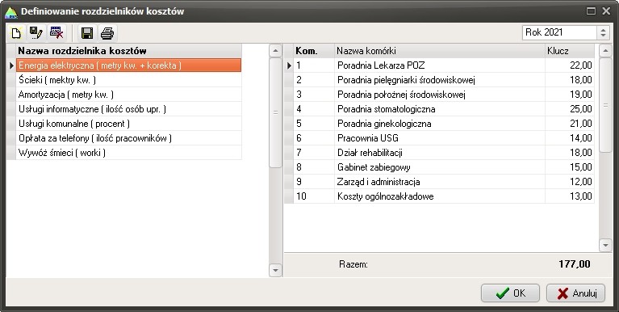Increase year with Rok 2021 up arrow
This screenshot has height=312, width=619.
tap(603, 29)
